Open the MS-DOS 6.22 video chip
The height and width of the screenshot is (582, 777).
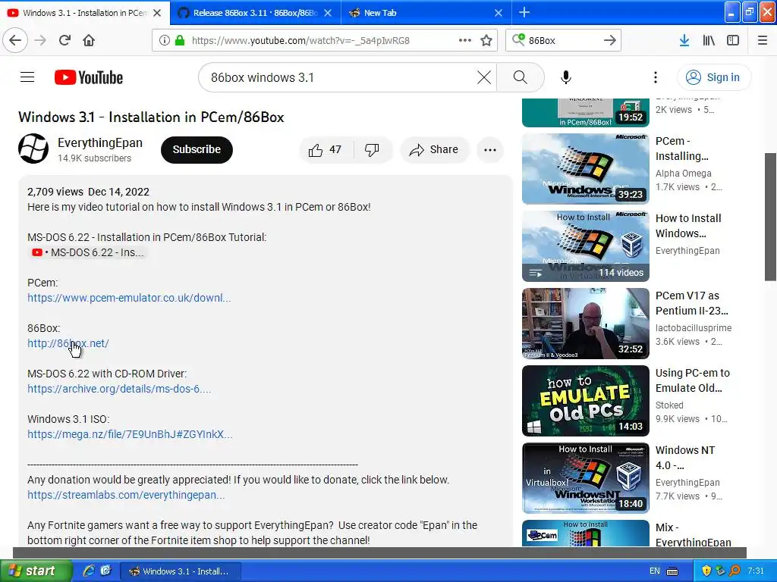87,252
